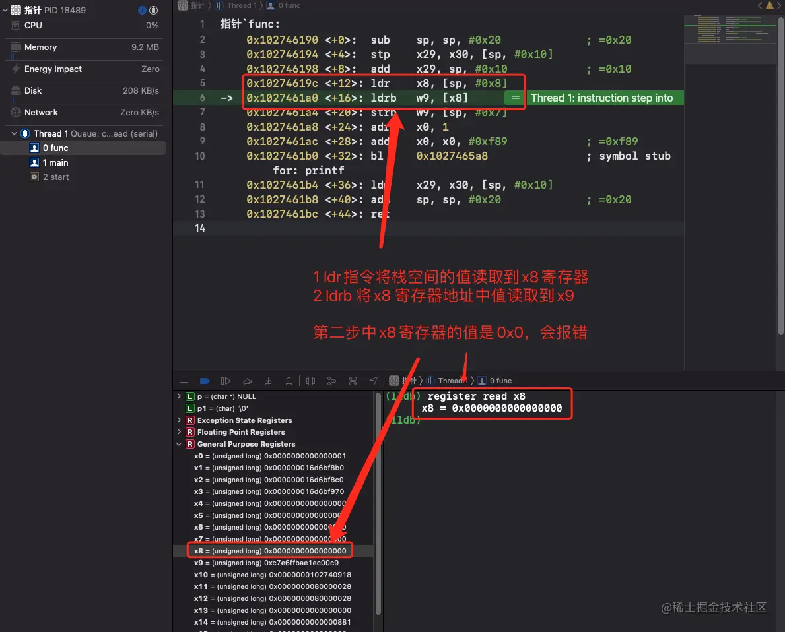Select the step out icon
Viewport: 785px width, 632px height.
[x=289, y=381]
